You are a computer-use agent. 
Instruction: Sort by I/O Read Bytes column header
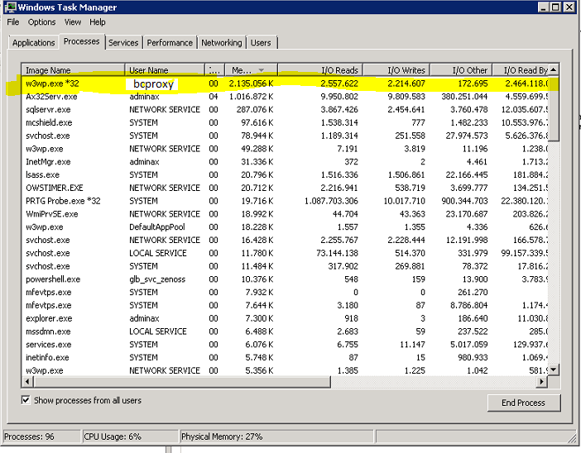pos(521,70)
